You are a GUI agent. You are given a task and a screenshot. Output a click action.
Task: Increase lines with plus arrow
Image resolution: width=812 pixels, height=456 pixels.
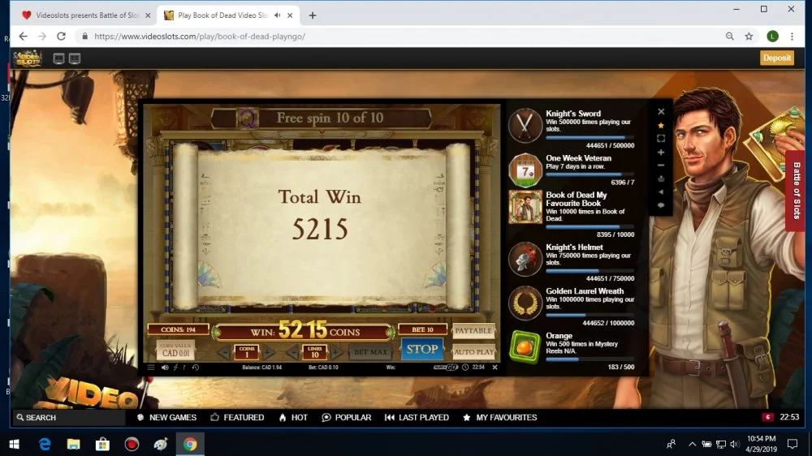(x=335, y=352)
